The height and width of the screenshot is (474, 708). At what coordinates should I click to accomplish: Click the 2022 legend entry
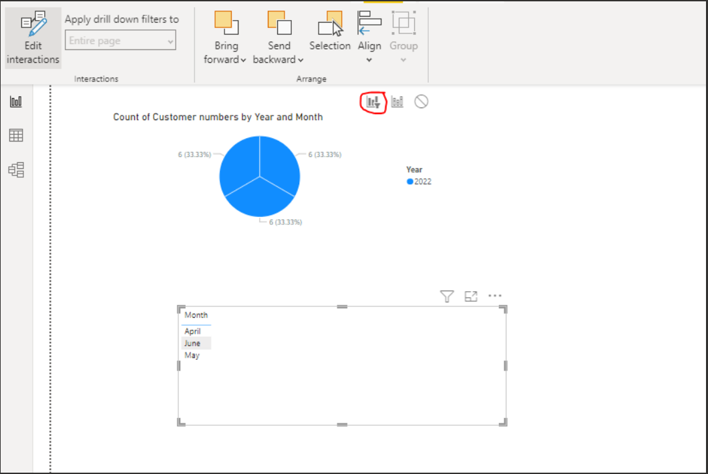[x=419, y=182]
